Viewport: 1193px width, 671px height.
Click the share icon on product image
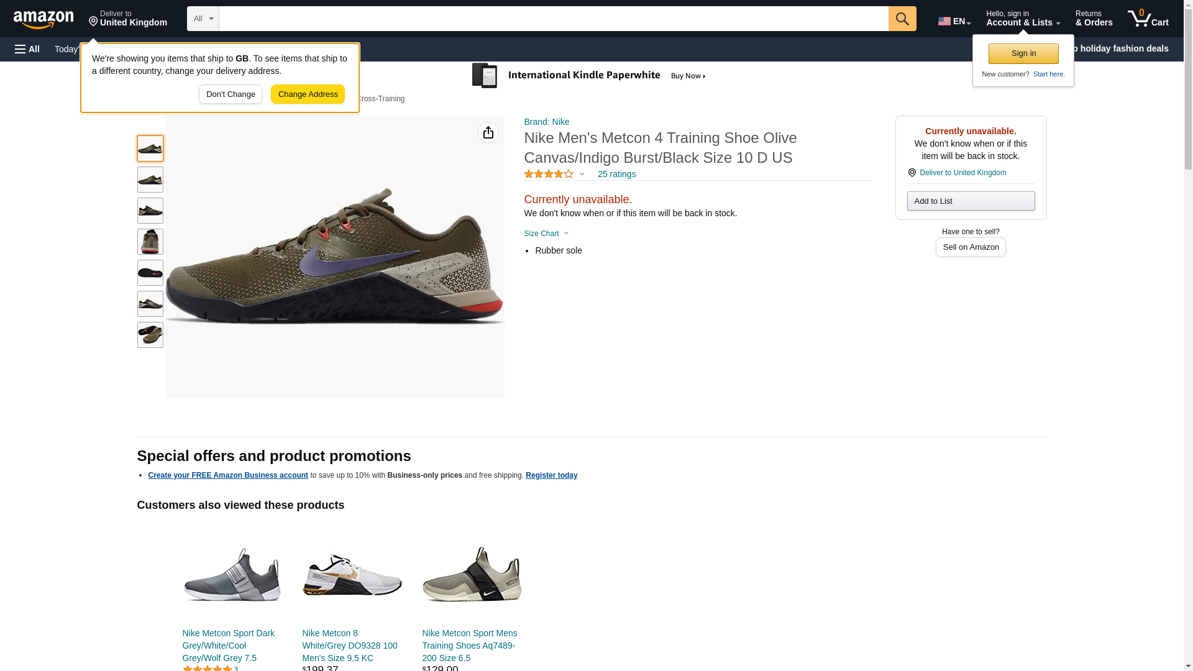tap(488, 132)
